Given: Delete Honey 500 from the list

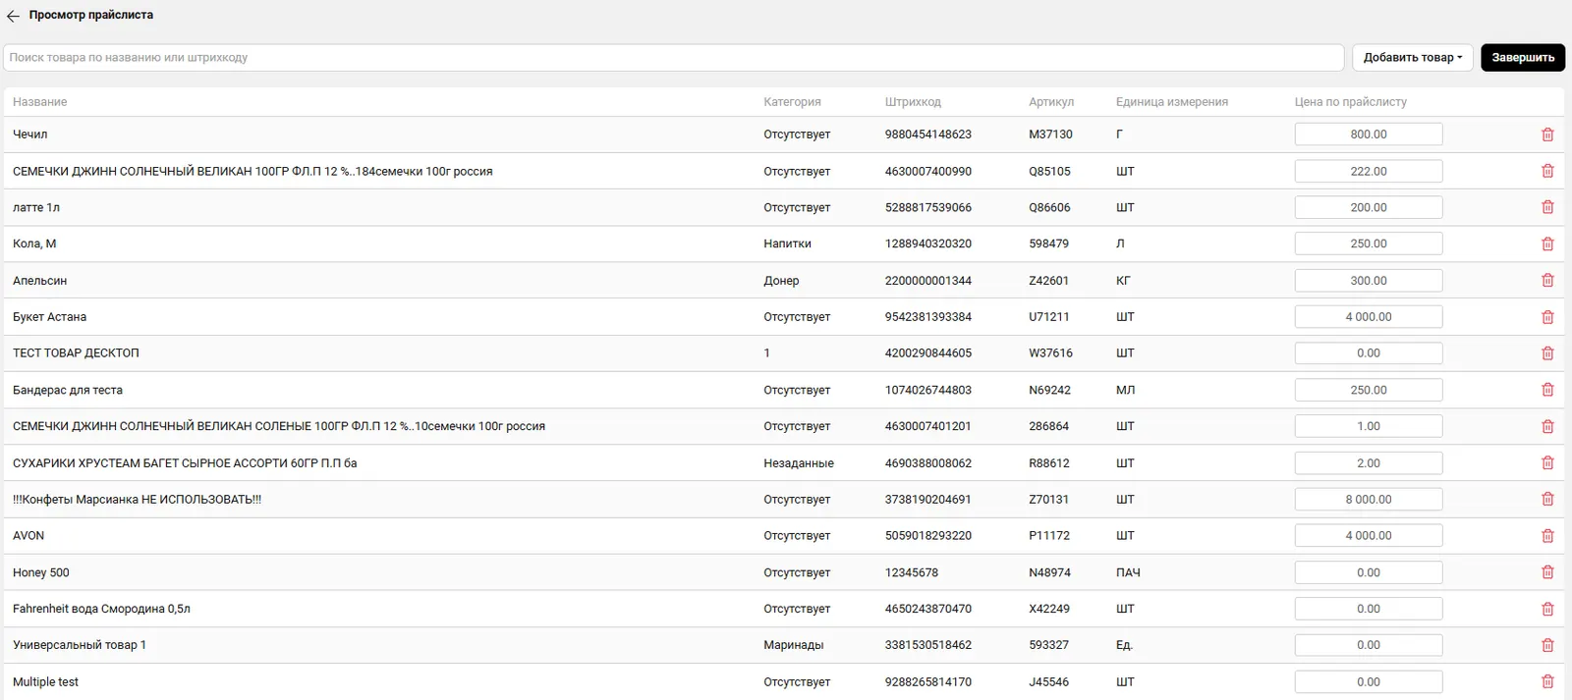Looking at the screenshot, I should tap(1547, 572).
